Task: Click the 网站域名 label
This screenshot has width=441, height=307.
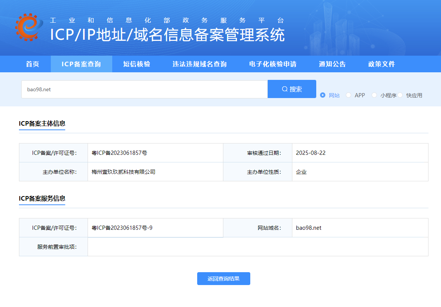Action: pyautogui.click(x=270, y=228)
